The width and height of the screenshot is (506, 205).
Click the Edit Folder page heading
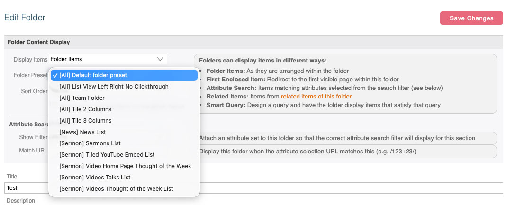tap(25, 18)
